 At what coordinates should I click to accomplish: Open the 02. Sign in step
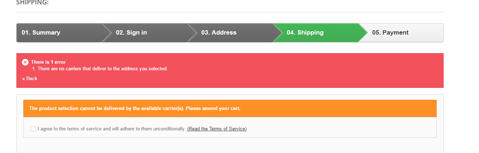click(131, 33)
